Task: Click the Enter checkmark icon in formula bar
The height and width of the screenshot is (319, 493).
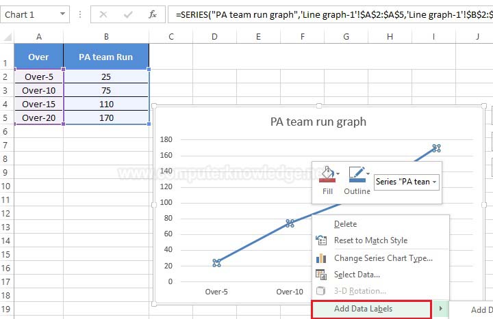Action: click(x=128, y=14)
